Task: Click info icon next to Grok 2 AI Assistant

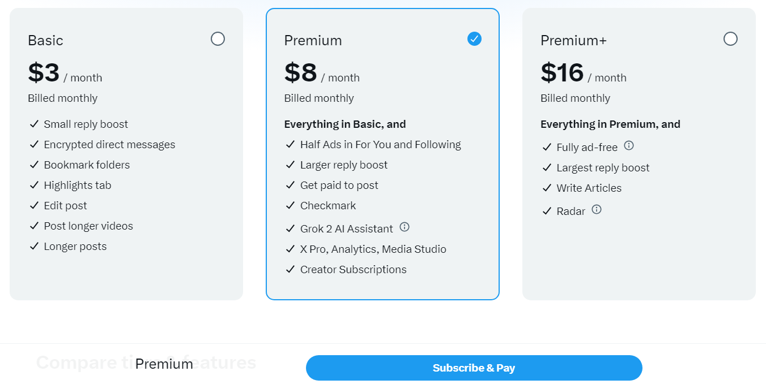Action: pyautogui.click(x=405, y=227)
